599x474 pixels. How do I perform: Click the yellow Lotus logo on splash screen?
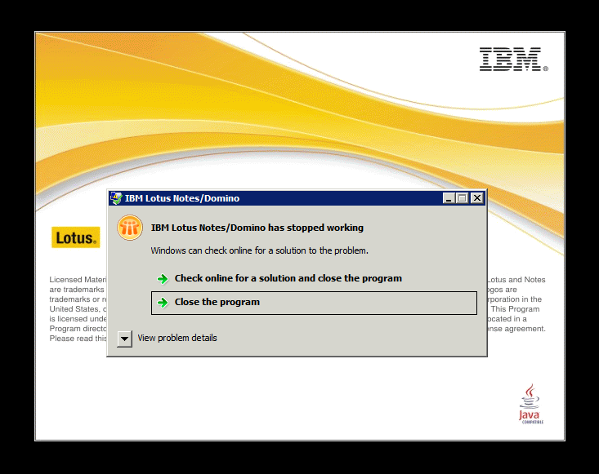coord(76,237)
